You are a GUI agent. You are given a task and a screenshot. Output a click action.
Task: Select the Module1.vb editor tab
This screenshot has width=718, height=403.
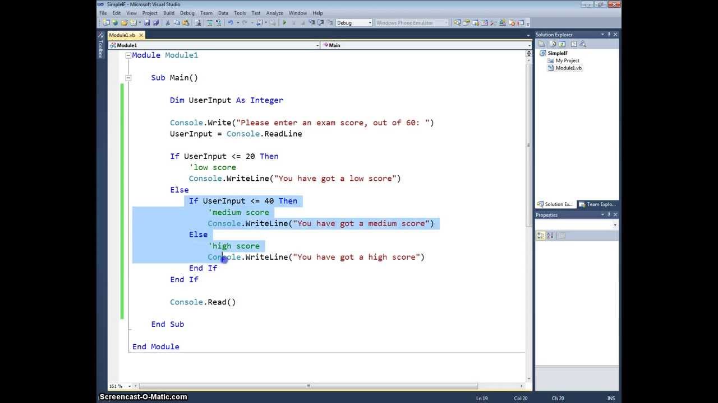(122, 35)
